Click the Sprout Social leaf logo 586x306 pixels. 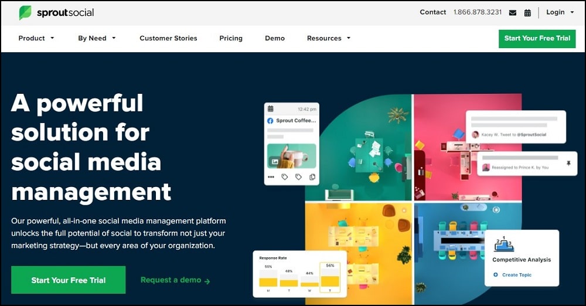[25, 13]
